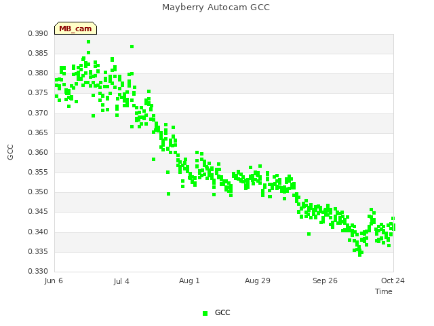Click the 0.370 y-axis tick label
Viewport: 434px width, 326px height.
coord(38,113)
